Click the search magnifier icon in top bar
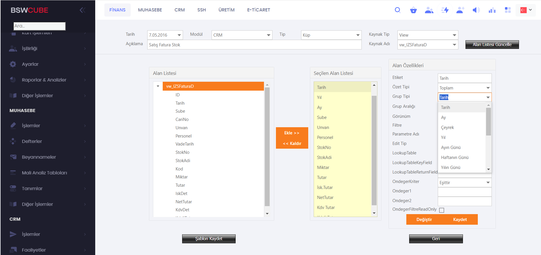This screenshot has height=255, width=541. pos(397,10)
